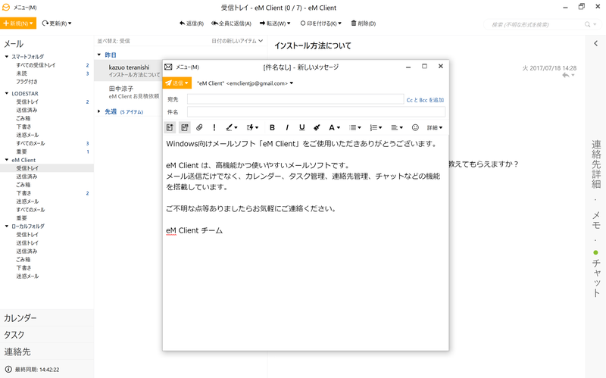The height and width of the screenshot is (378, 606).
Task: Open the quick text lightning dropdown
Action: pos(253,127)
